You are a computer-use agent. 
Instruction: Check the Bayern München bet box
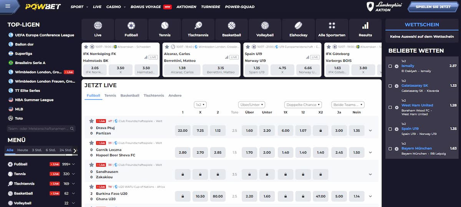click(x=390, y=148)
